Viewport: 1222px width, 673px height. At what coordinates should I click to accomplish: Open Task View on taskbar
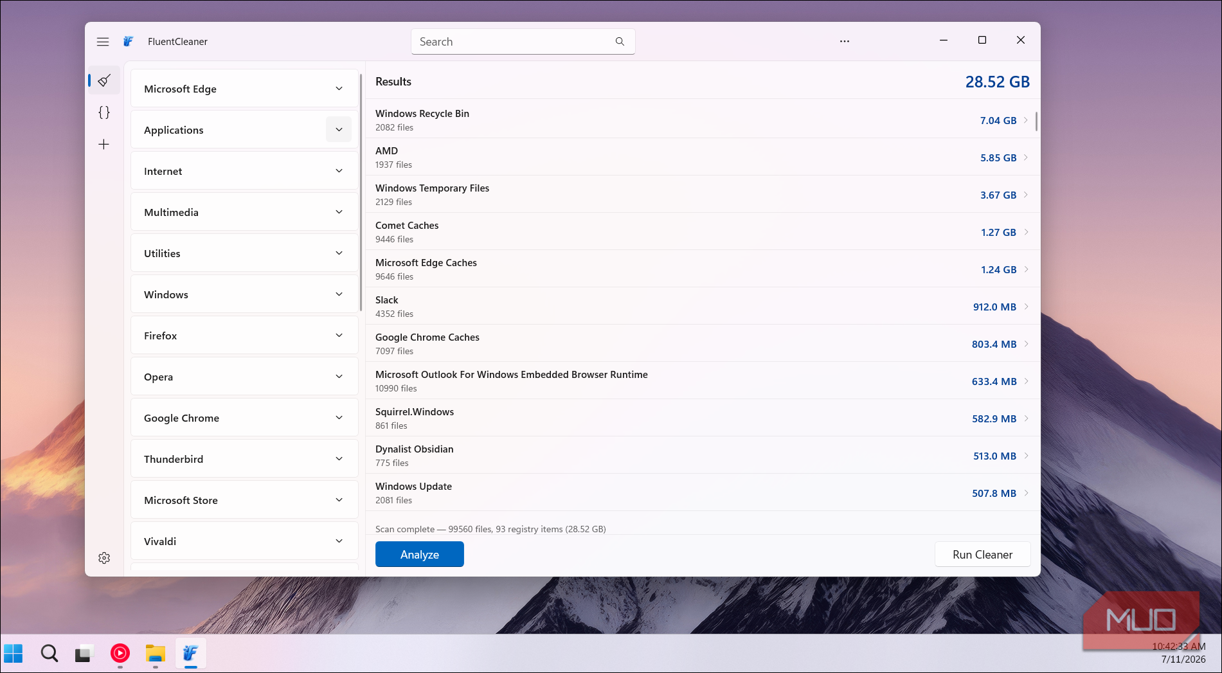[x=84, y=654]
